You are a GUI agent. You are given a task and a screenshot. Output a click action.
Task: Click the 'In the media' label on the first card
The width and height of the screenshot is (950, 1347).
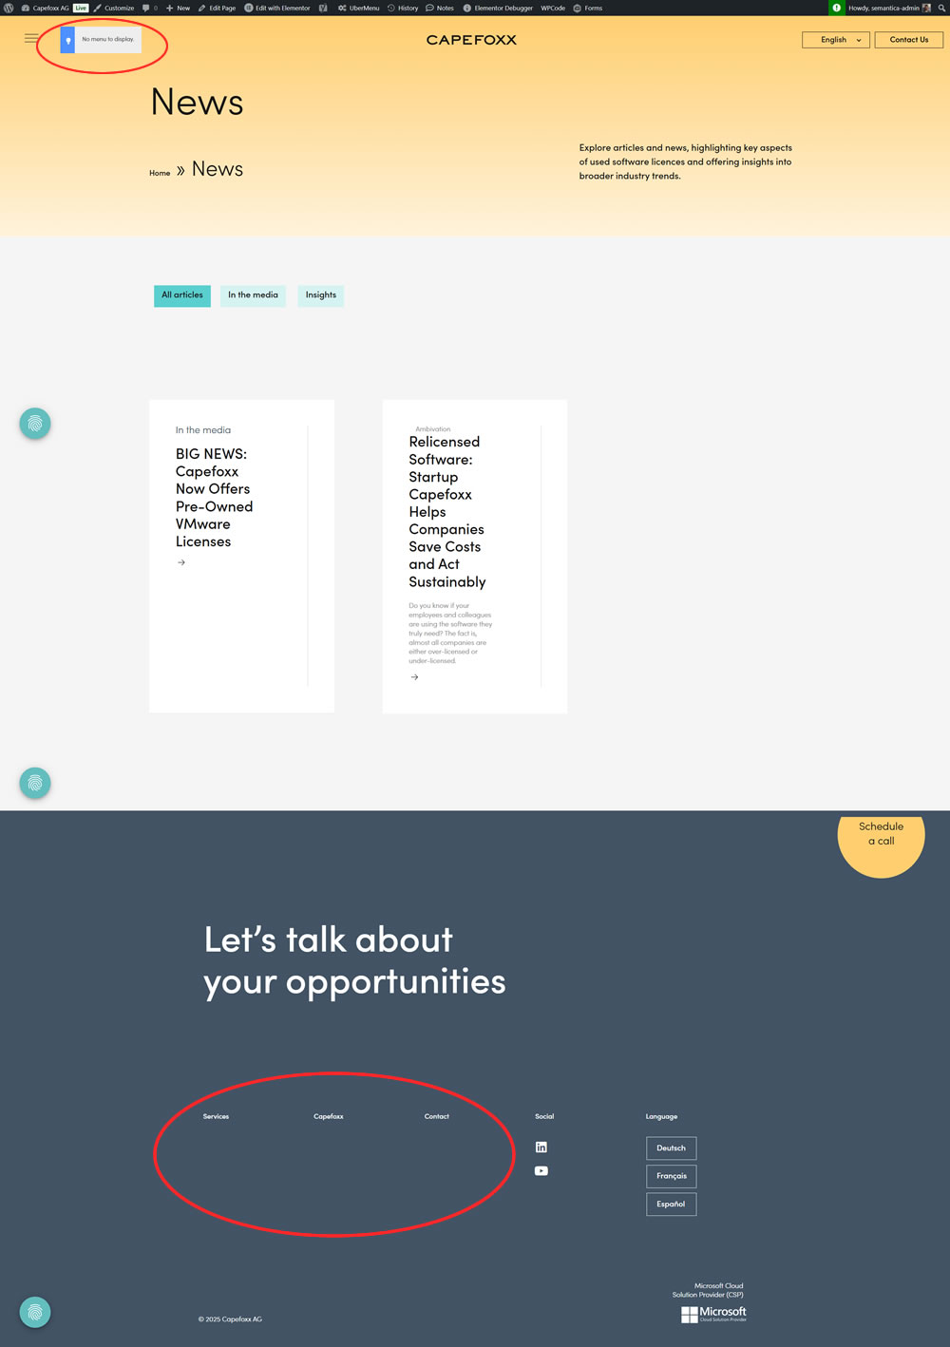pyautogui.click(x=203, y=430)
